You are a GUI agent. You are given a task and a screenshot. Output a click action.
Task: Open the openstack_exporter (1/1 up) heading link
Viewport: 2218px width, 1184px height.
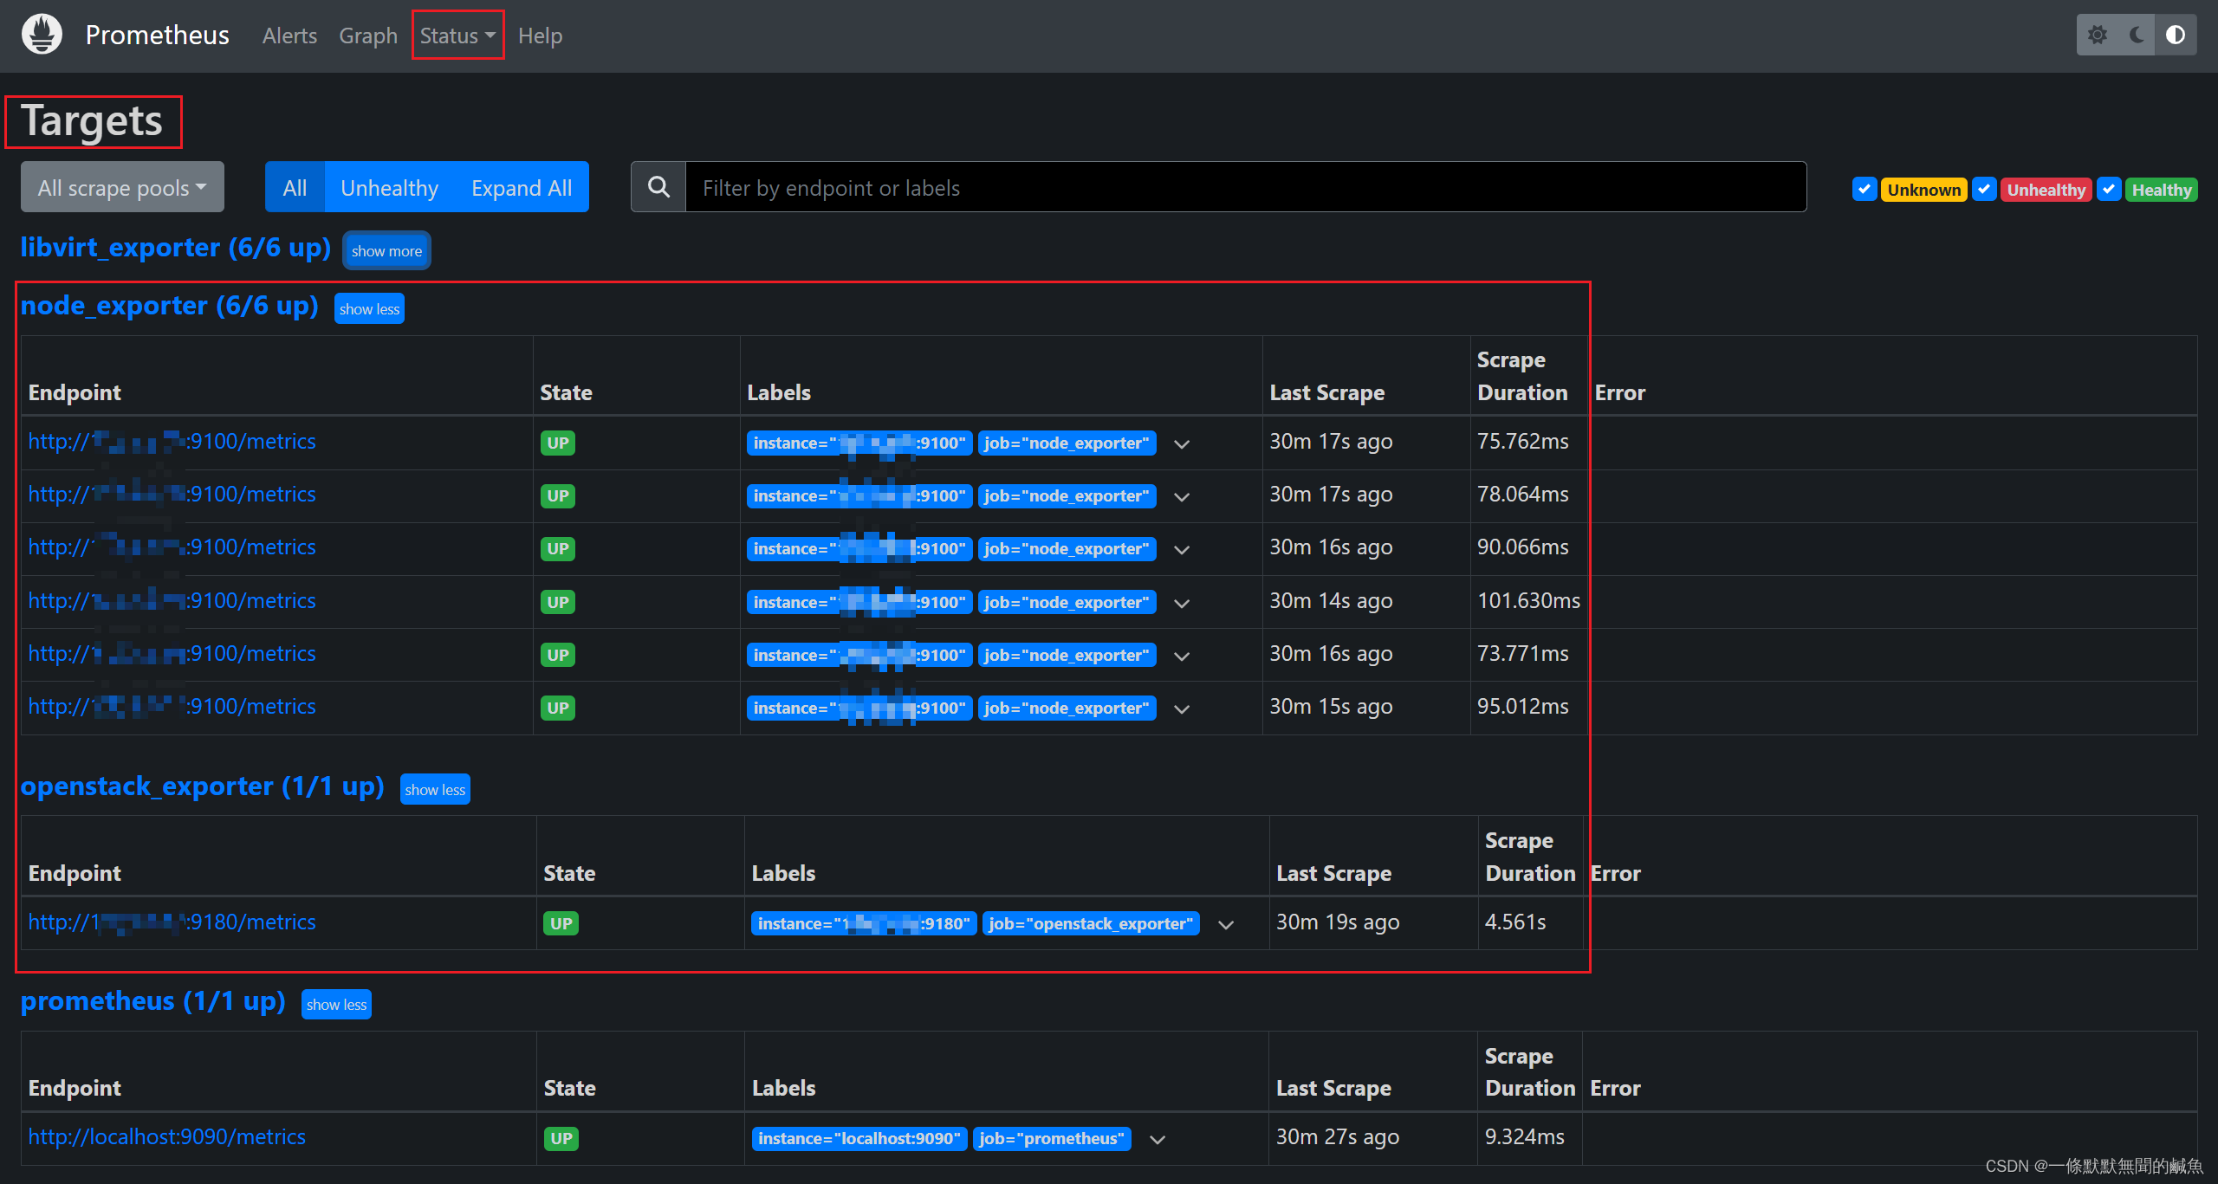(x=203, y=786)
